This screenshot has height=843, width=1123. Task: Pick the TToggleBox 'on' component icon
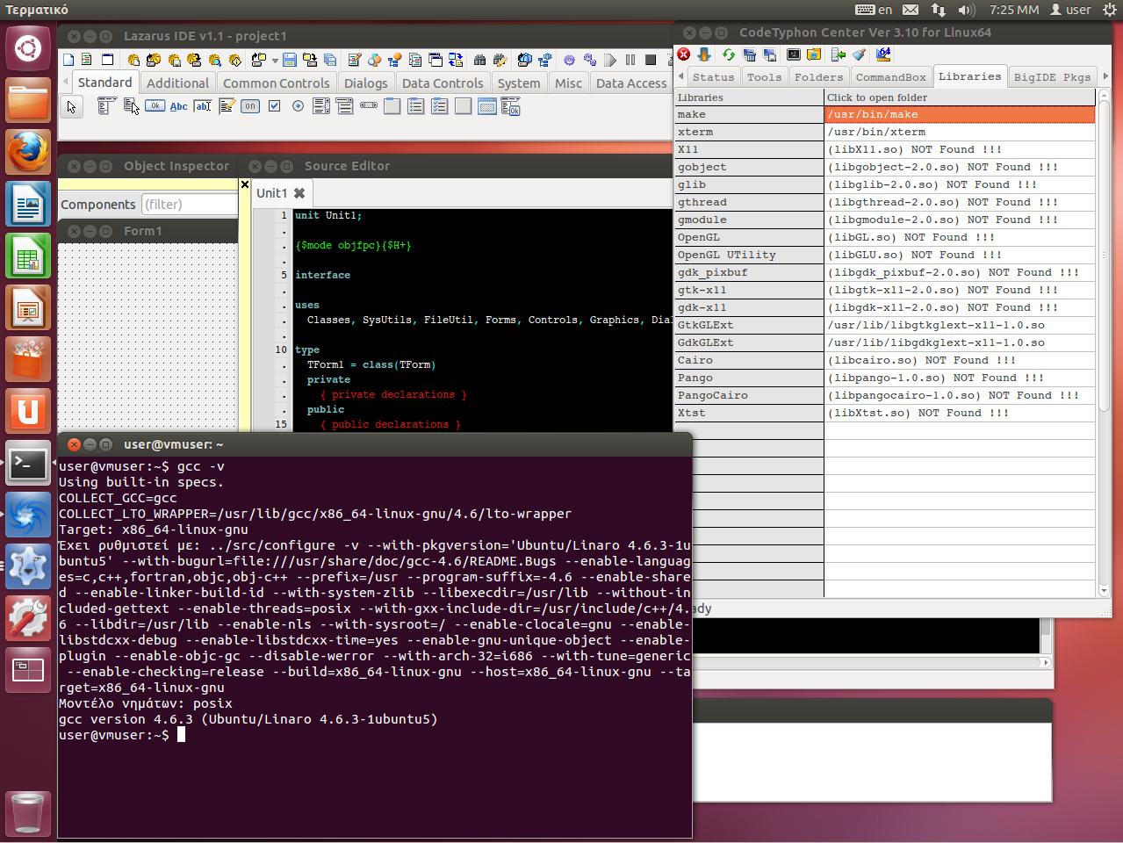(250, 106)
